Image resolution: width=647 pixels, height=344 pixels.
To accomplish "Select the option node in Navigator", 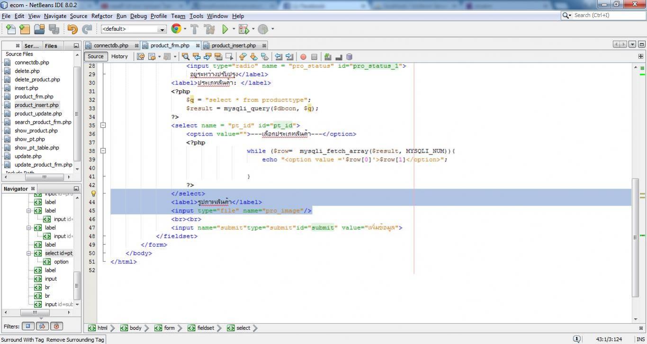I will [x=61, y=262].
